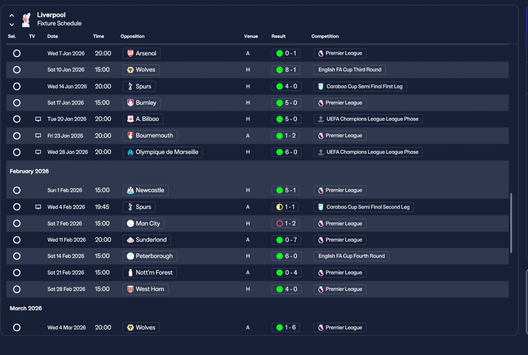This screenshot has height=355, width=528.
Task: Select the Newcastle fixture radio button
Action: 17,190
